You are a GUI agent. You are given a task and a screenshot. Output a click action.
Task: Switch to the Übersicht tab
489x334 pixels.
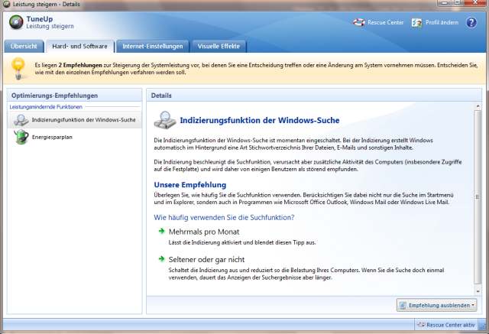coord(24,46)
